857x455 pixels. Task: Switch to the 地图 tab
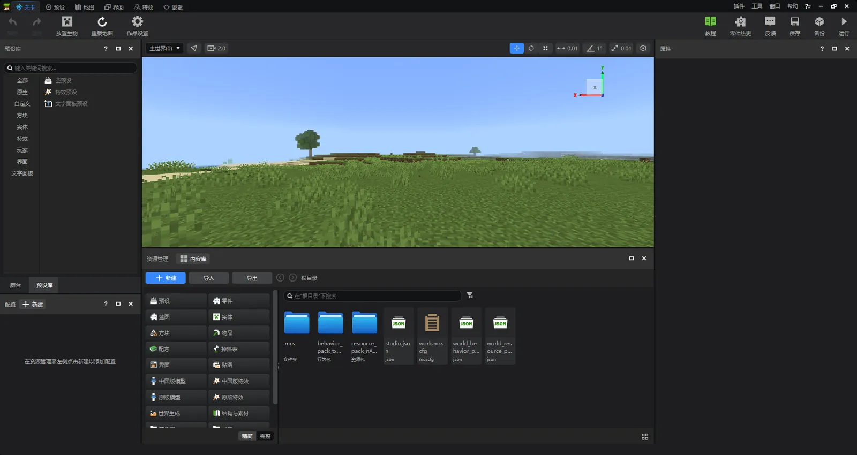(85, 7)
